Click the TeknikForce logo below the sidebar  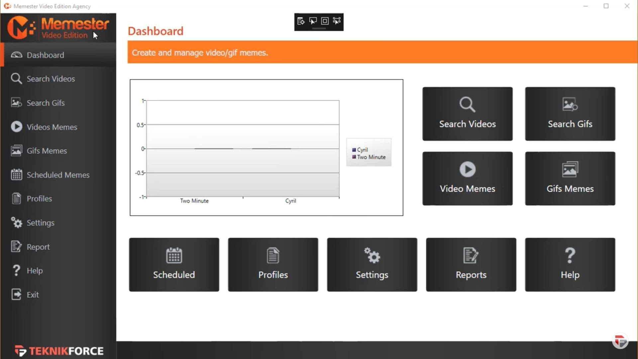point(59,351)
